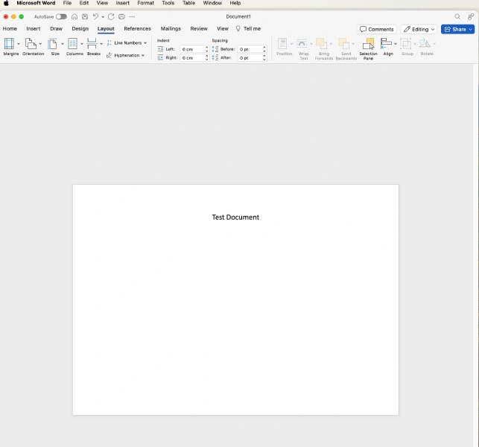
Task: Expand the Align dropdown arrow
Action: (396, 44)
